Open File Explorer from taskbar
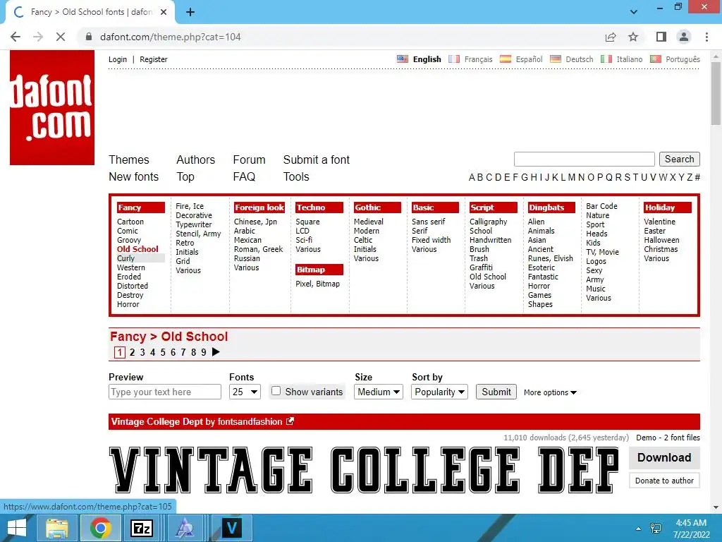Viewport: 722px width, 542px height. tap(56, 528)
